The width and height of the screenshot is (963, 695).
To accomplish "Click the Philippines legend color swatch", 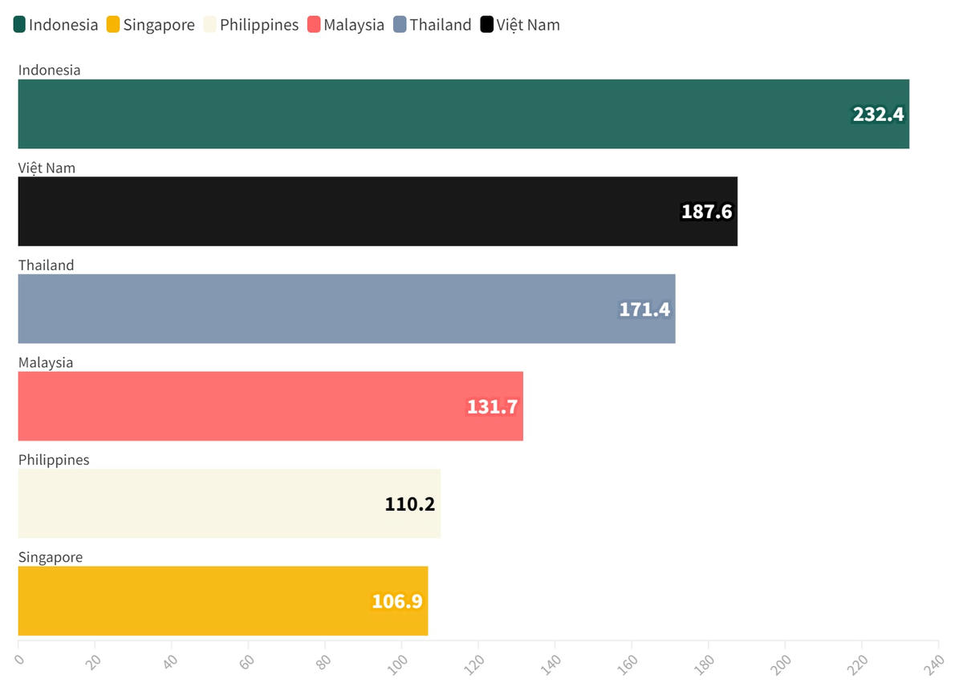I will click(211, 25).
